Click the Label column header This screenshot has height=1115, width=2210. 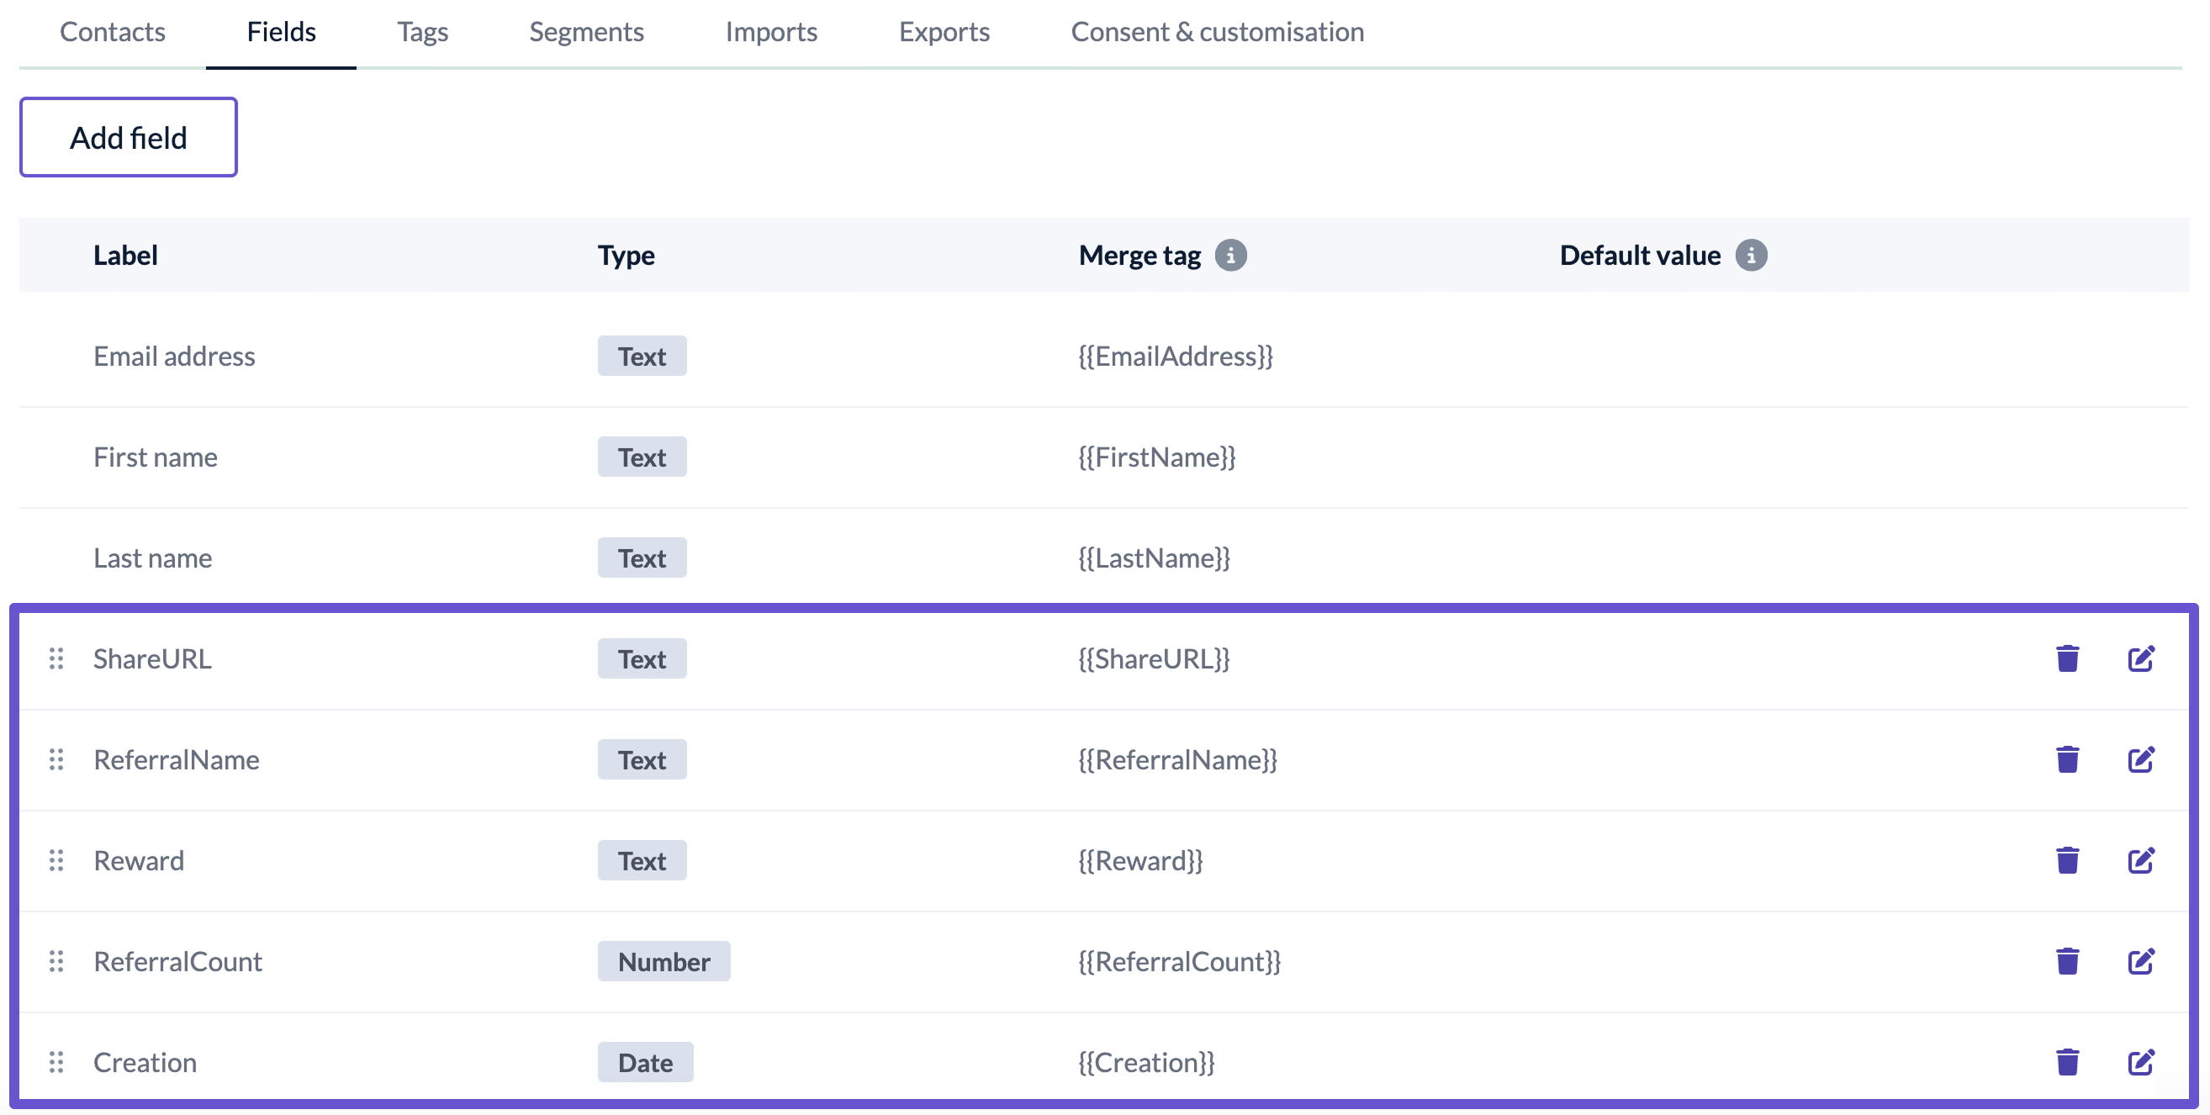coord(125,256)
